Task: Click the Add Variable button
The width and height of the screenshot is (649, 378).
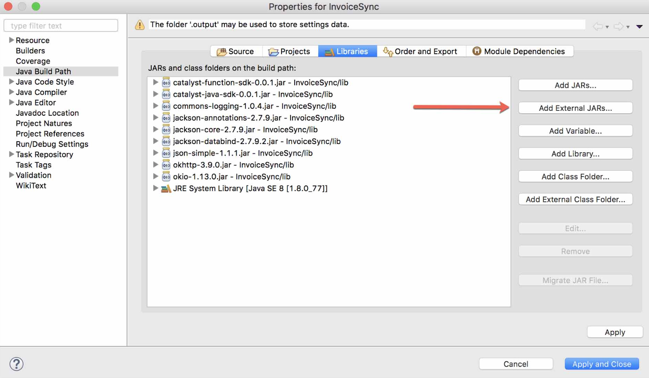Action: (x=575, y=131)
